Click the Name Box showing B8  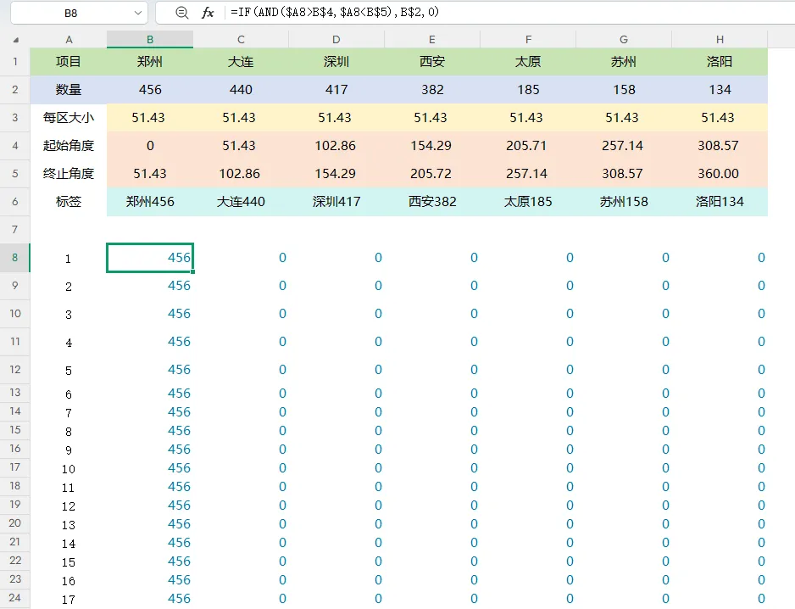tap(70, 14)
